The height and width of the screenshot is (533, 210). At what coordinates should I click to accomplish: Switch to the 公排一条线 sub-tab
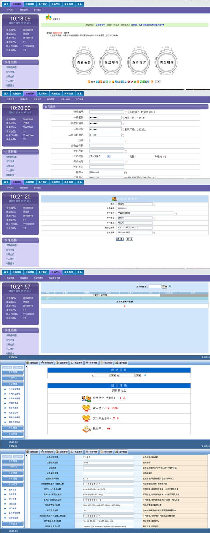(65, 99)
